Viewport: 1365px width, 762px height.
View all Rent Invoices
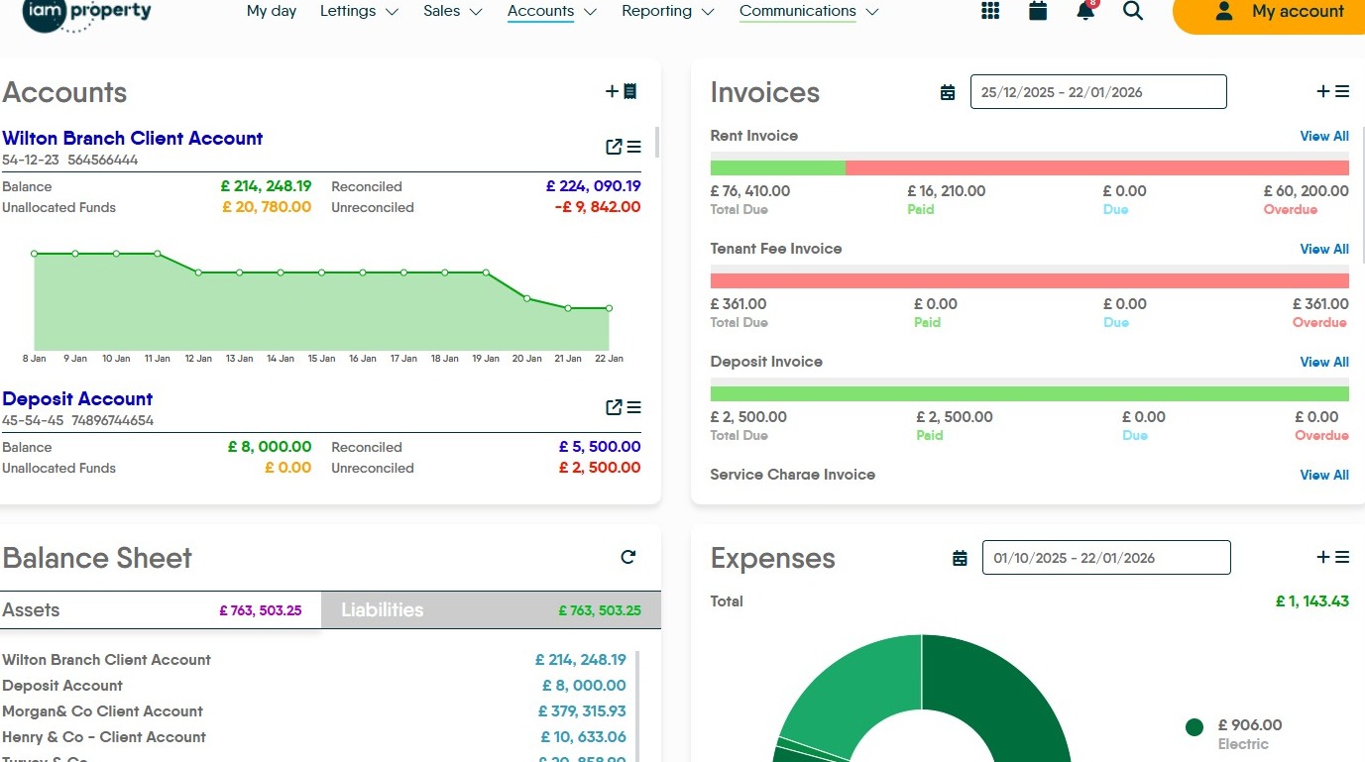pos(1324,136)
